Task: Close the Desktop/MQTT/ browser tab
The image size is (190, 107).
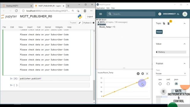Action: point(31,6)
